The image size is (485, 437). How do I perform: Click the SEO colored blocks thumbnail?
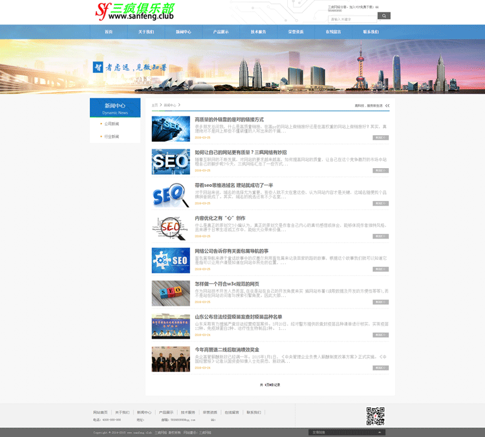(171, 293)
